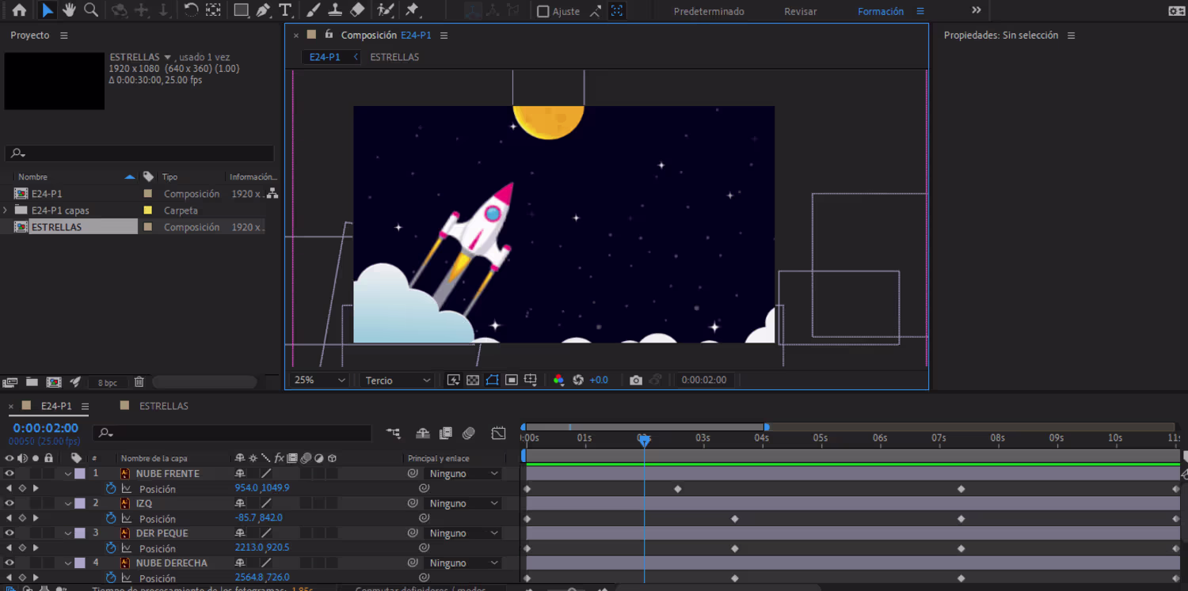Image resolution: width=1188 pixels, height=591 pixels.
Task: Open the 25% magnification dropdown
Action: tap(319, 381)
